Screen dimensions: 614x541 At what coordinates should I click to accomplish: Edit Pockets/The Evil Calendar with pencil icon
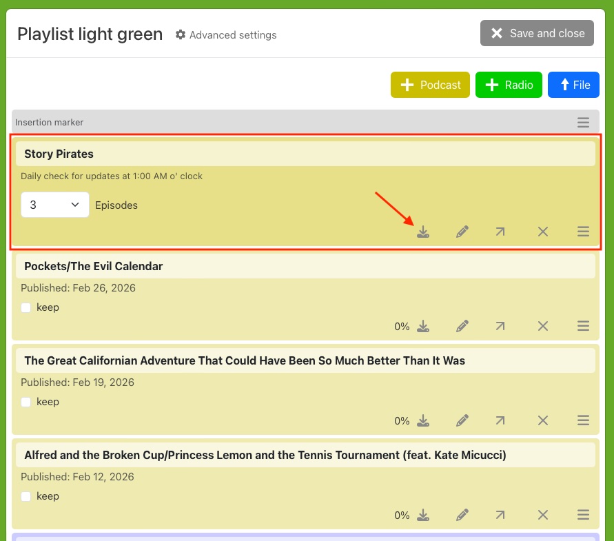(x=462, y=326)
